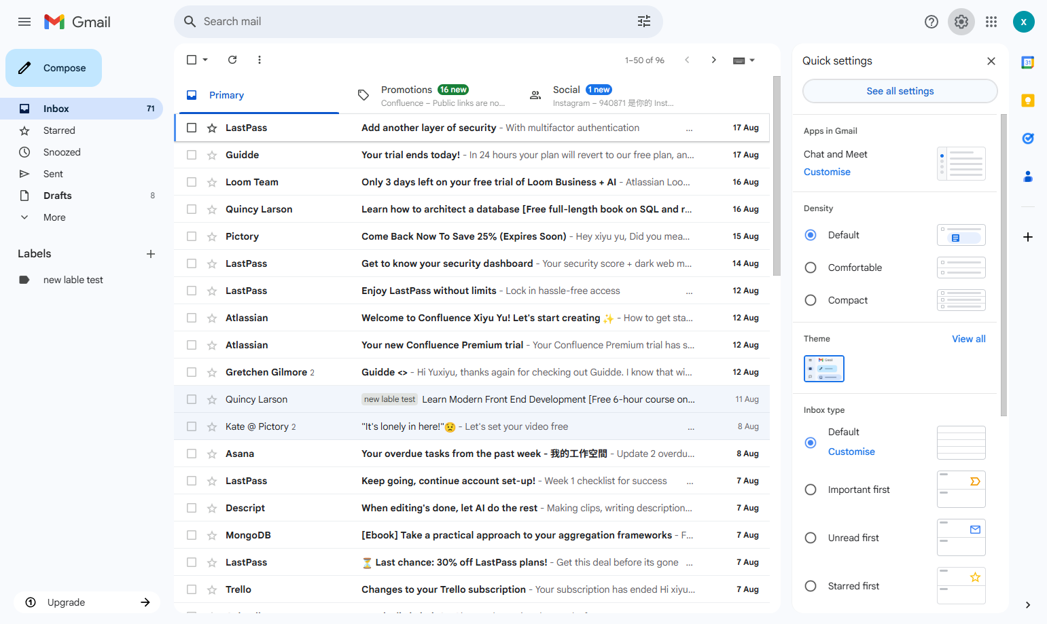Viewport: 1047px width, 624px height.
Task: Star the MongoDB Ebook email
Action: pos(212,535)
